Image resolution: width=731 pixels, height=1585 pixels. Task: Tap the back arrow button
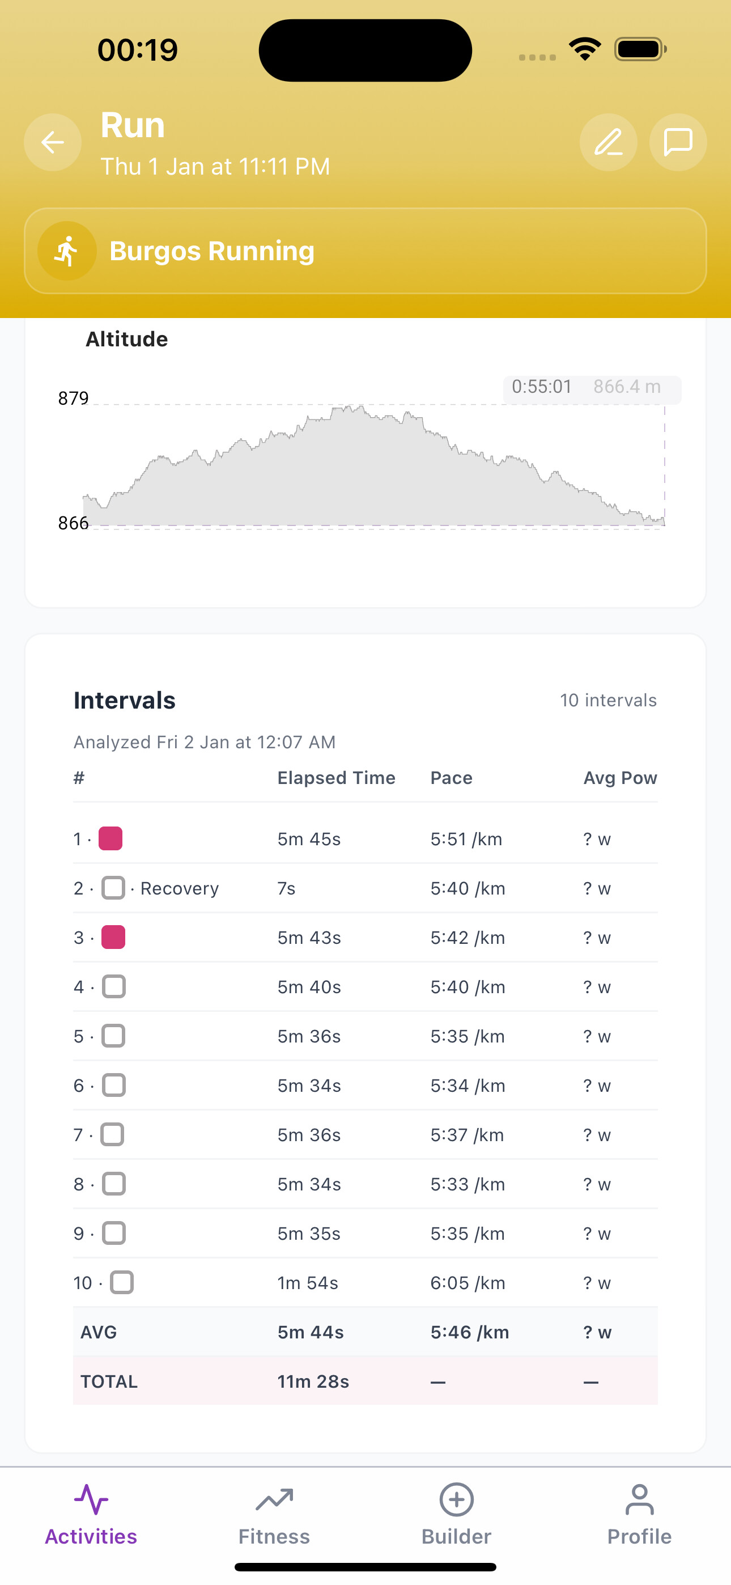tap(52, 142)
